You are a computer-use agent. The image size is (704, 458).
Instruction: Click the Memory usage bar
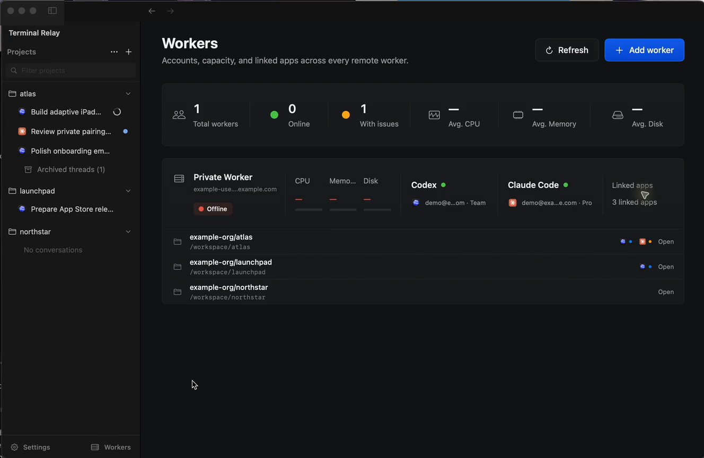point(343,210)
